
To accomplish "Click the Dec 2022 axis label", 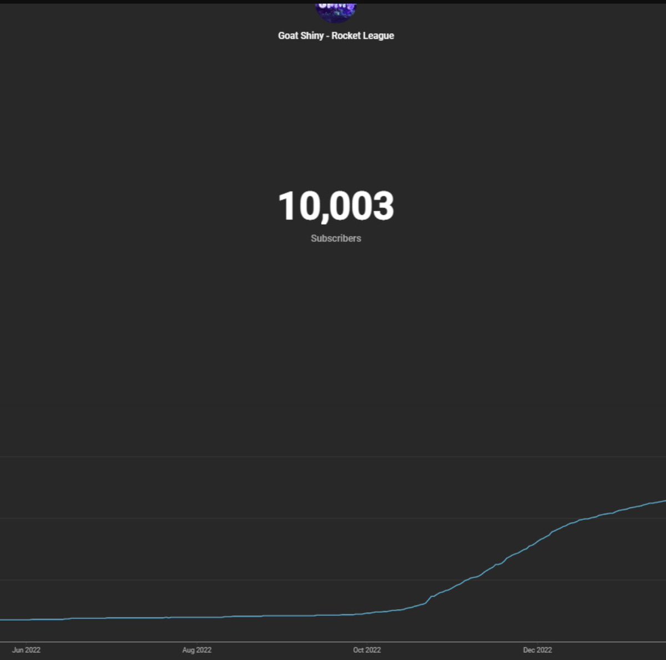I will [x=537, y=649].
